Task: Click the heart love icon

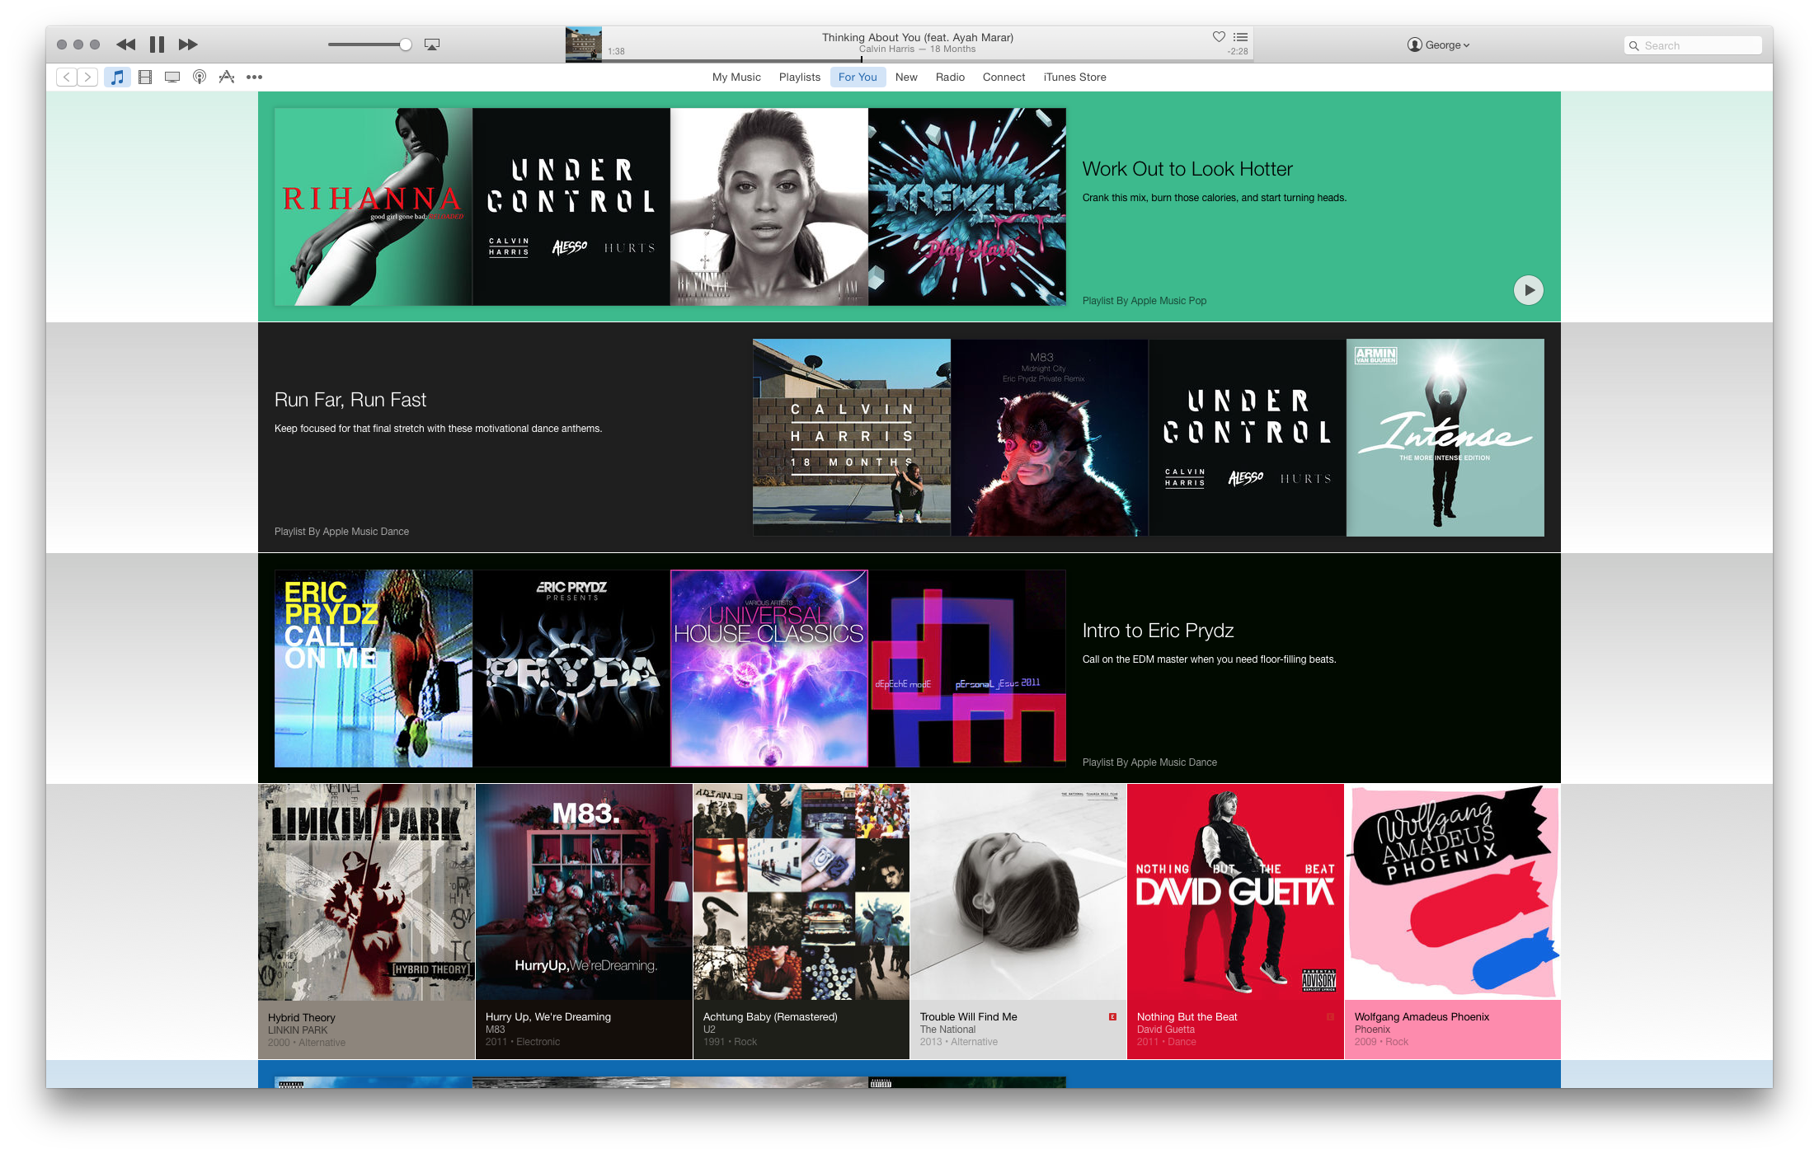Action: [x=1219, y=36]
